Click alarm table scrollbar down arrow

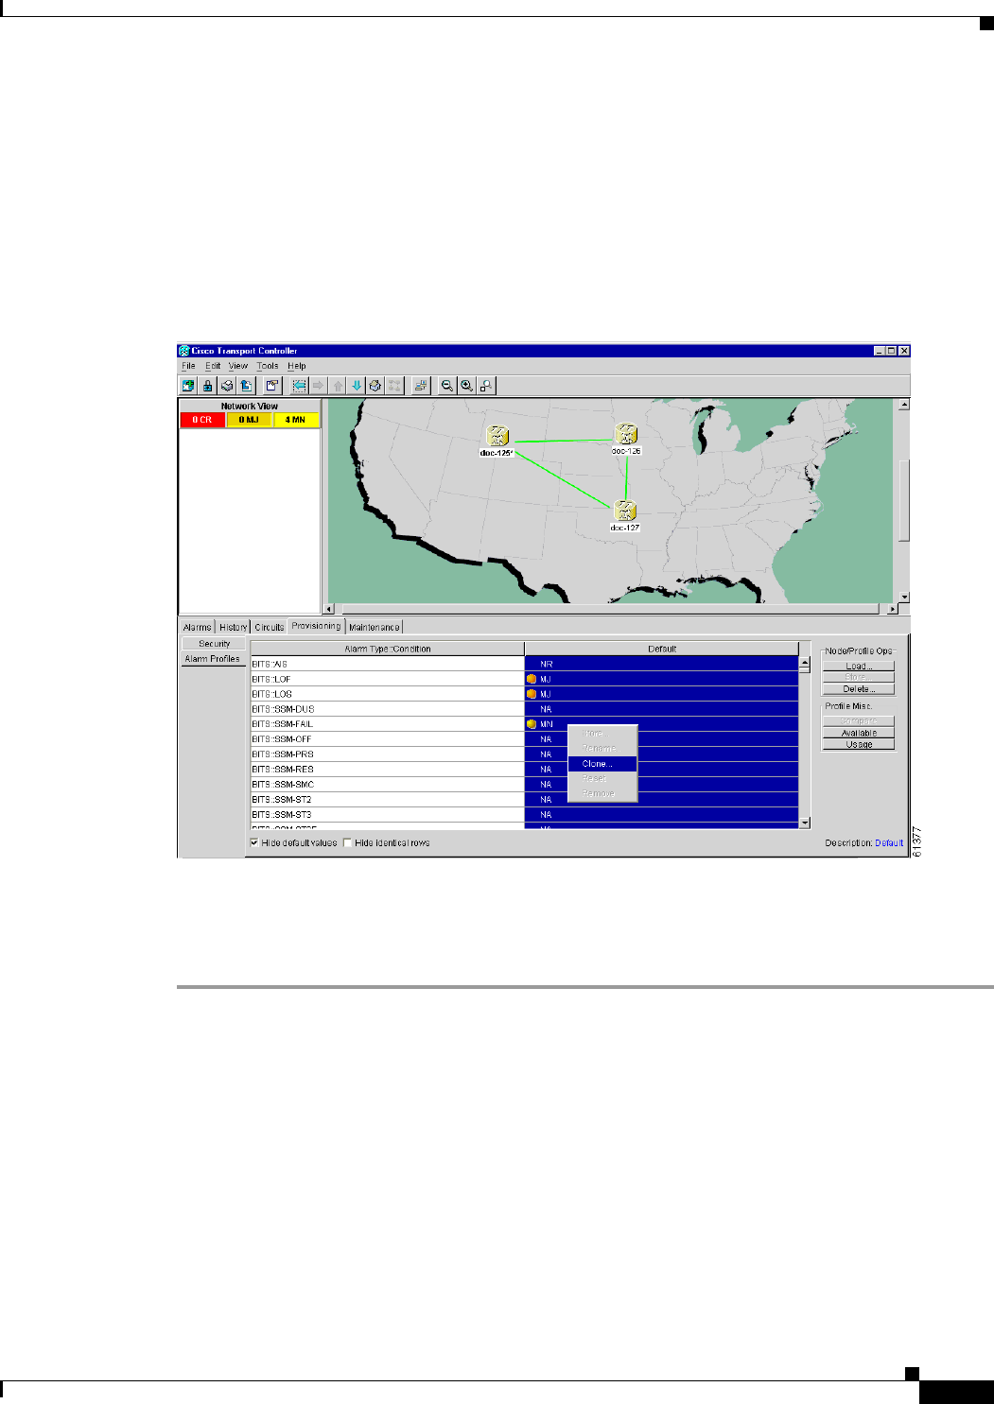click(x=805, y=823)
